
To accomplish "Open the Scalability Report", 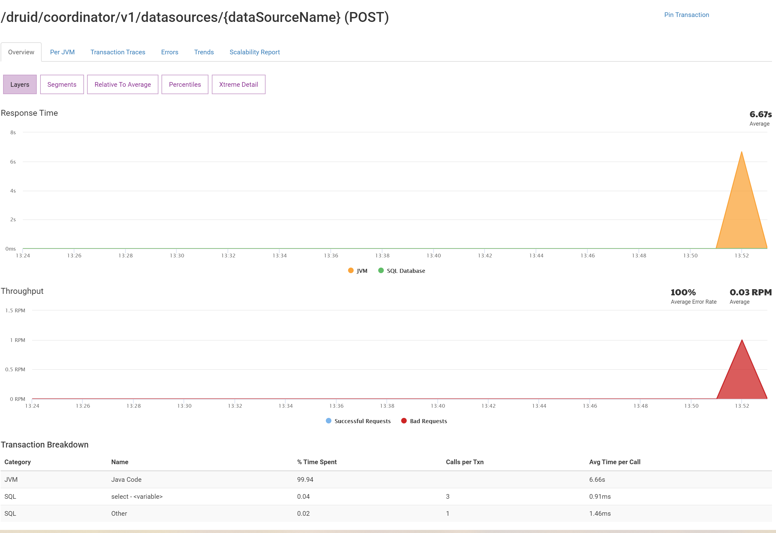I will tap(254, 52).
